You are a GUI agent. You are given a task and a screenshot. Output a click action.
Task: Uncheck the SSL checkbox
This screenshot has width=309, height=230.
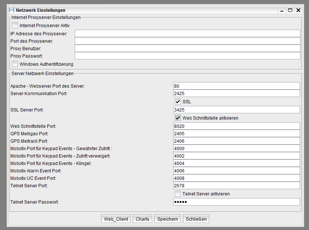click(178, 101)
